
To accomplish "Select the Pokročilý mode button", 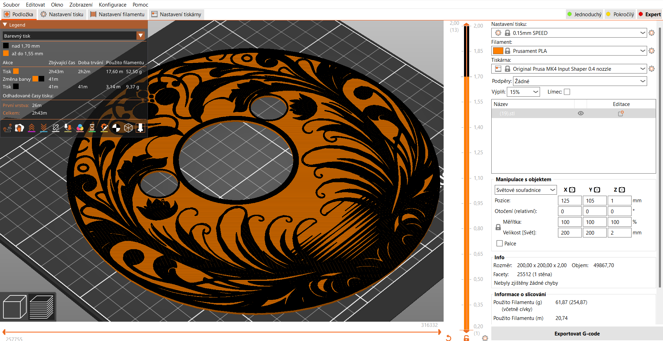I will (620, 14).
